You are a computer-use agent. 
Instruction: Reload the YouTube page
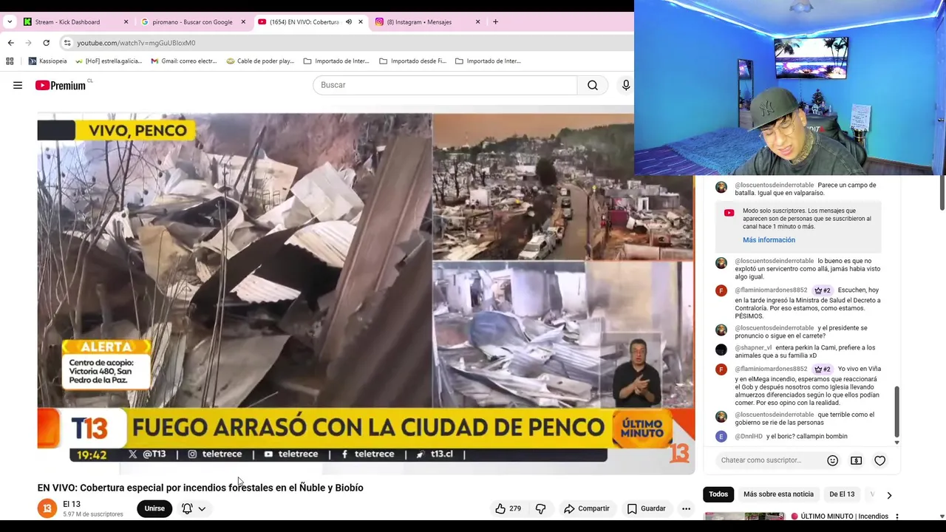pos(46,43)
